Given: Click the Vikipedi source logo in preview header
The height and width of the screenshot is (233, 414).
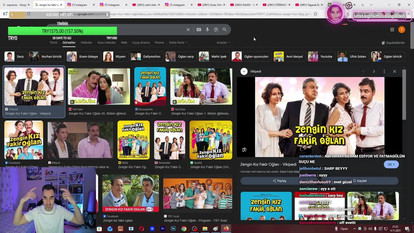Looking at the screenshot, I should (x=244, y=72).
